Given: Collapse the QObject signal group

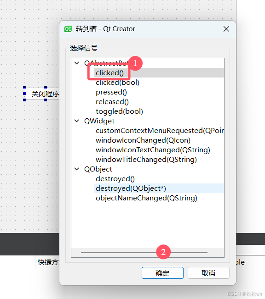Looking at the screenshot, I should click(77, 169).
